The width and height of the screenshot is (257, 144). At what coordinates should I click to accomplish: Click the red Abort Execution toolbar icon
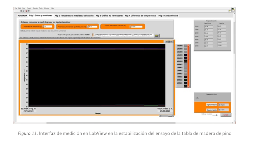pyautogui.click(x=26, y=11)
